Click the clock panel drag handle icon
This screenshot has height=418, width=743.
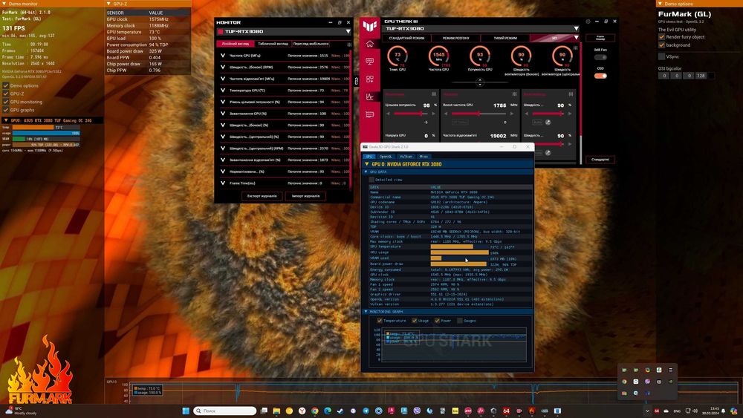(x=515, y=94)
